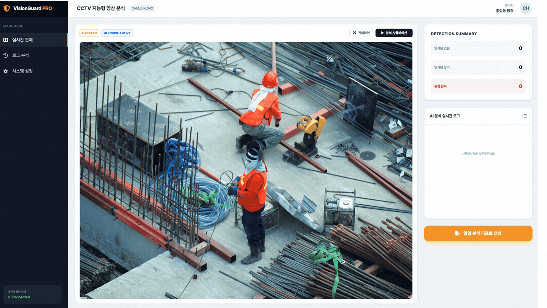Open the 로그 분석 menu item
Screen dimensions: 547x308
(x=21, y=55)
